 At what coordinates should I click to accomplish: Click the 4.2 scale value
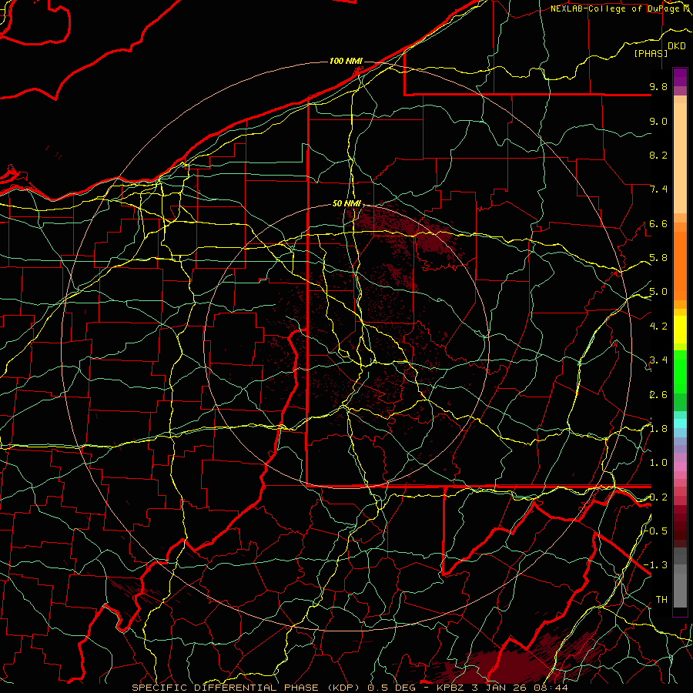click(658, 326)
